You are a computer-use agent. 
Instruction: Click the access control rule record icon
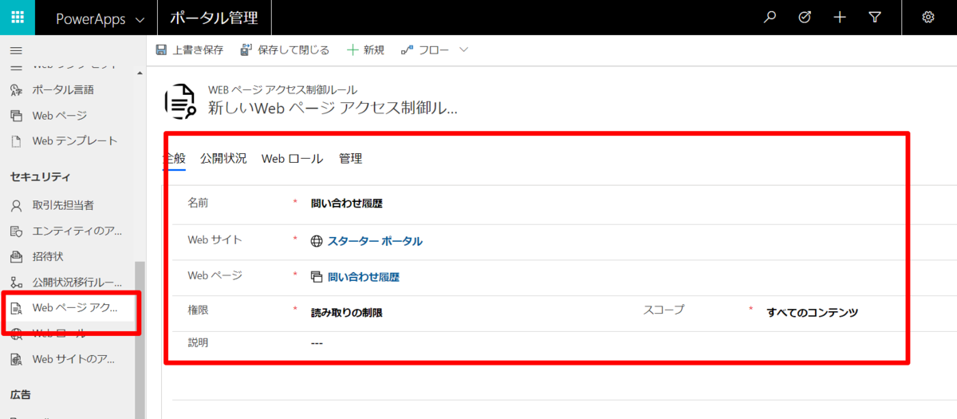[x=180, y=101]
